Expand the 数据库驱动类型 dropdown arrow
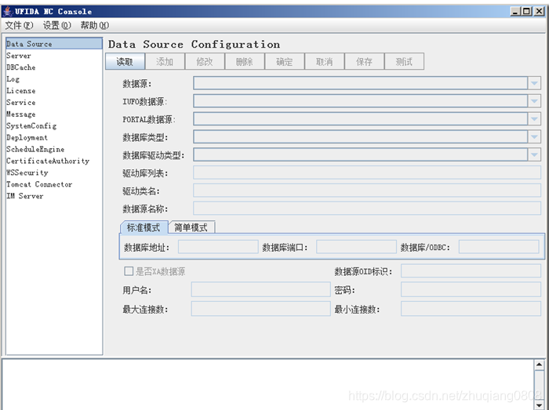 click(x=534, y=154)
